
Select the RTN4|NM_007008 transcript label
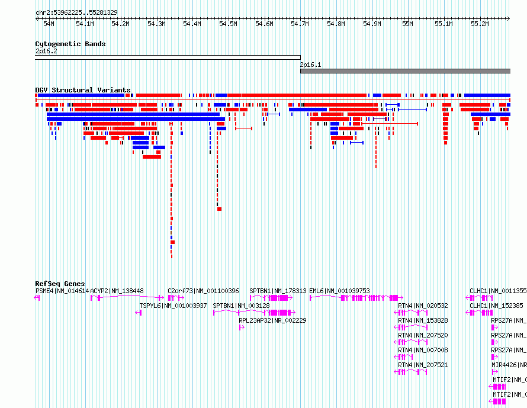point(423,350)
